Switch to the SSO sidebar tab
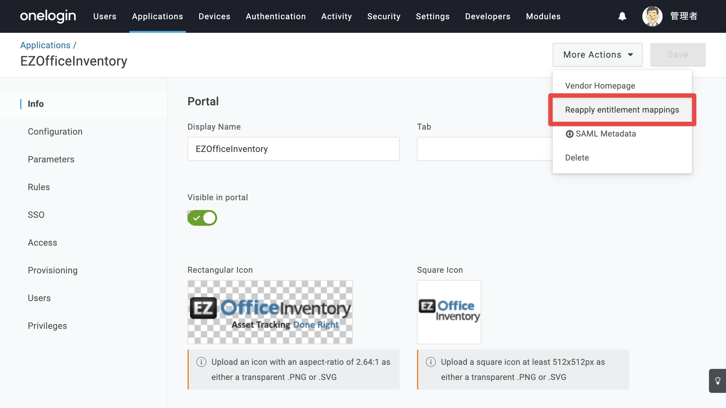Viewport: 726px width, 408px height. coord(83,215)
